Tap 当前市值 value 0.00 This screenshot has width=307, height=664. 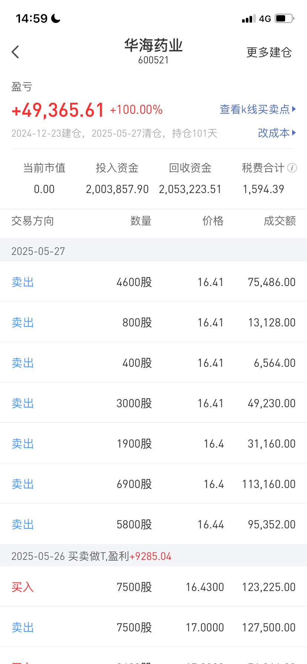pyautogui.click(x=44, y=189)
